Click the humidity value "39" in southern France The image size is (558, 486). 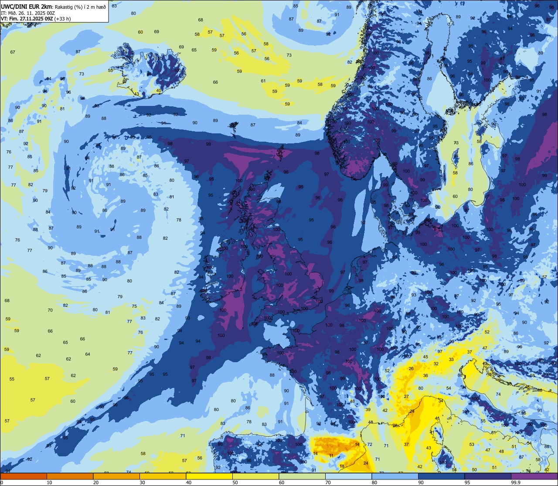point(368,410)
